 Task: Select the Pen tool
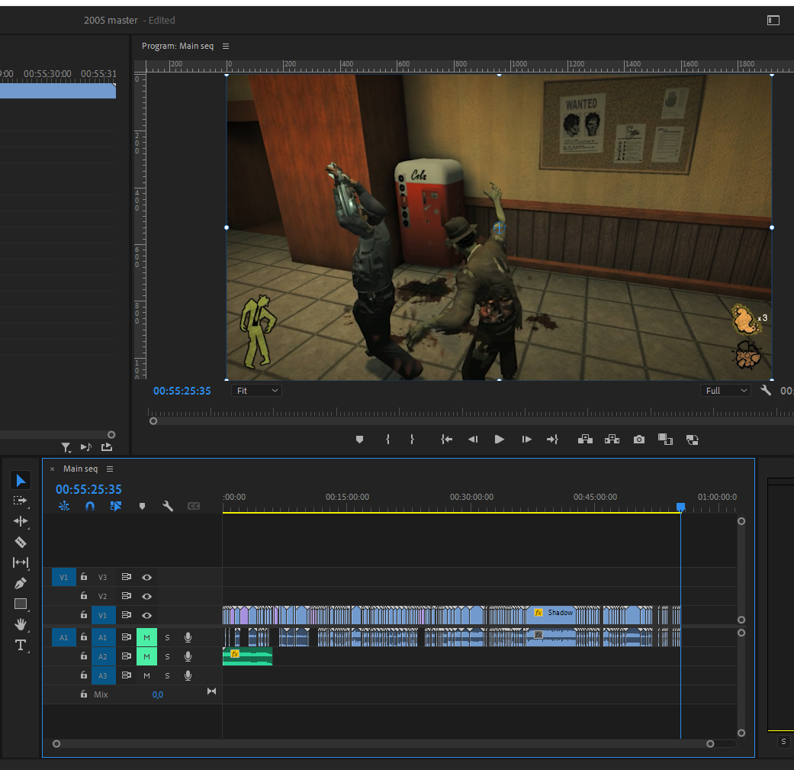tap(21, 583)
